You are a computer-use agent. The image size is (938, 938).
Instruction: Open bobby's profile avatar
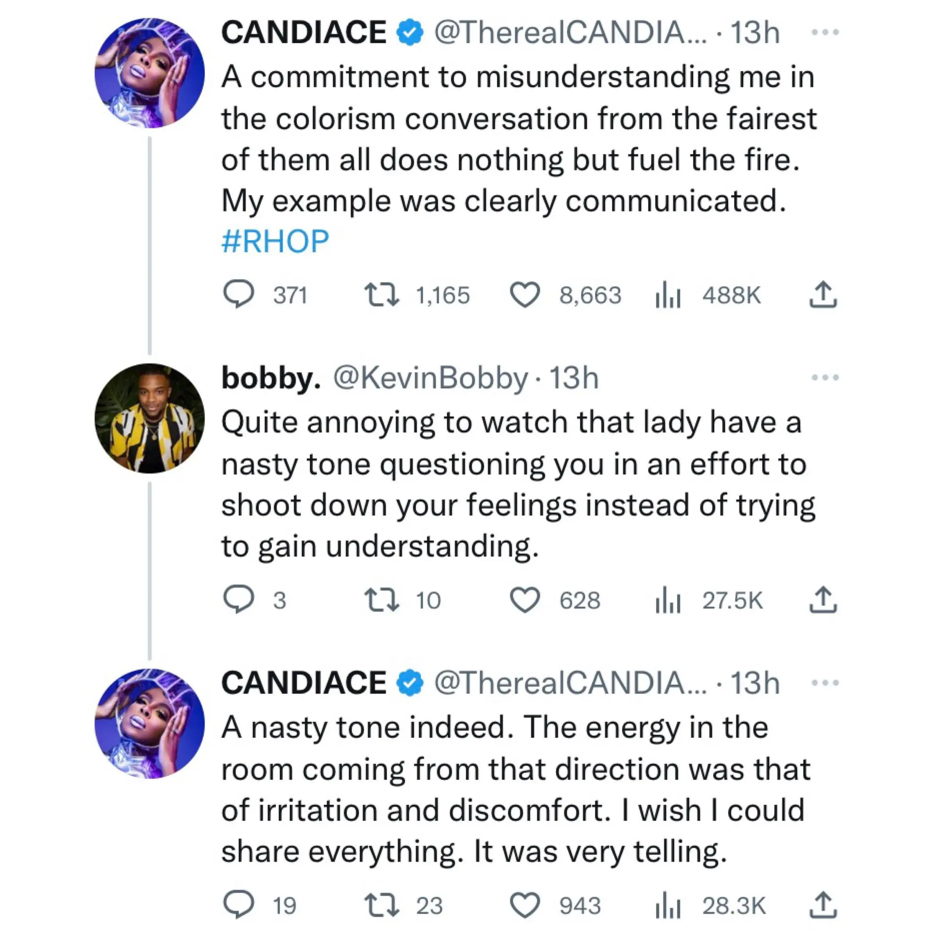pos(149,419)
